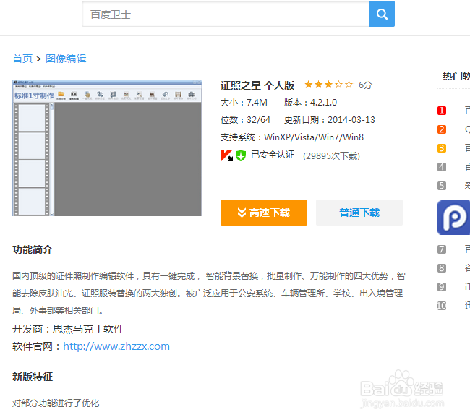Click the blue P app icon in sidebar

tap(454, 218)
